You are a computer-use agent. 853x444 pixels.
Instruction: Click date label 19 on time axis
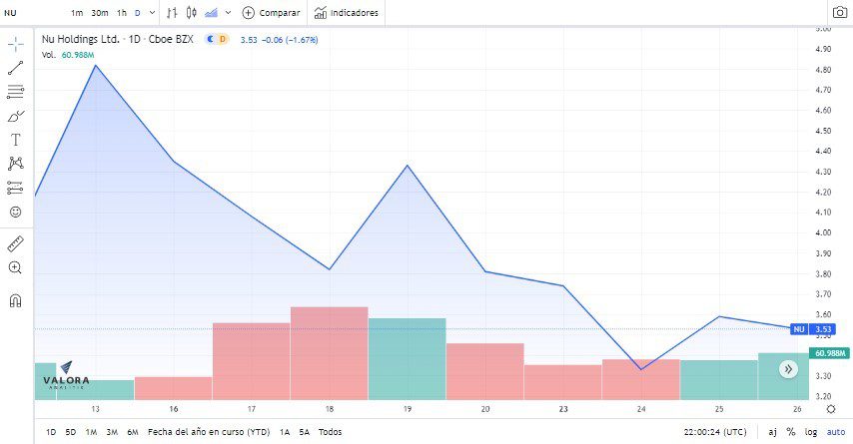click(x=408, y=409)
